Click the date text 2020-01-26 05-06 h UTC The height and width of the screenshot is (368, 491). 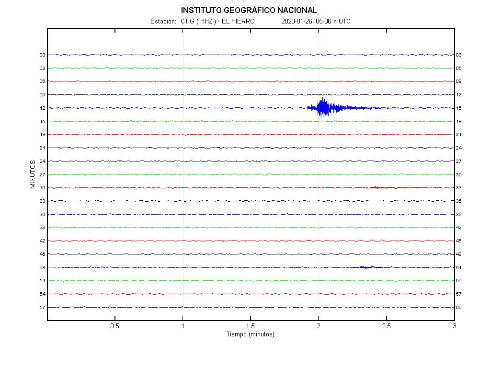click(316, 22)
